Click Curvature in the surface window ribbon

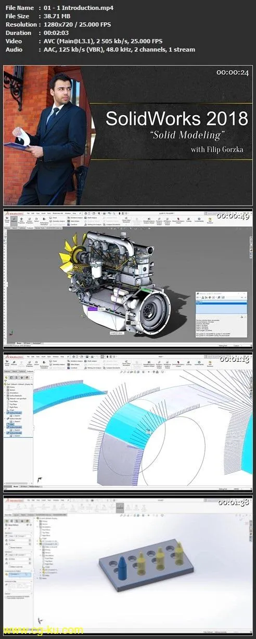pyautogui.click(x=73, y=368)
